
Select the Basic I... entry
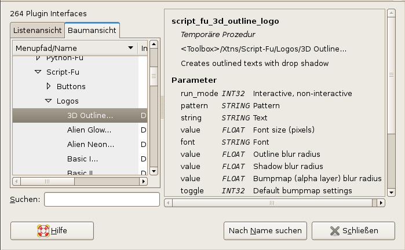coord(82,159)
